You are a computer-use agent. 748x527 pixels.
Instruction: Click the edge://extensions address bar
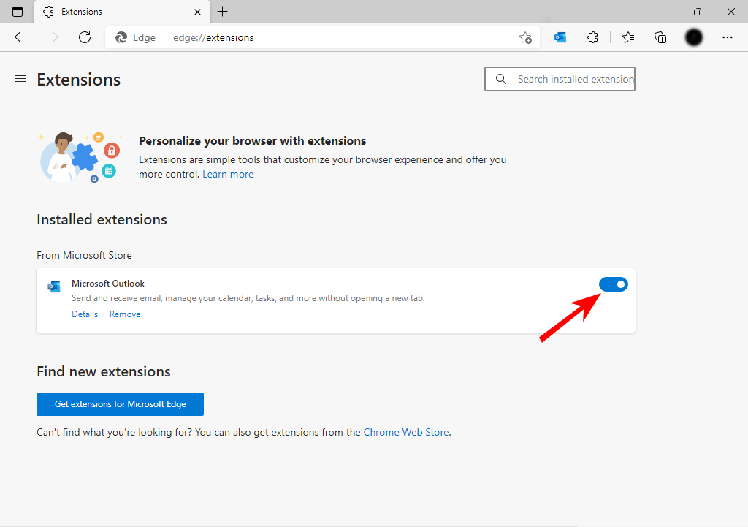tap(322, 37)
